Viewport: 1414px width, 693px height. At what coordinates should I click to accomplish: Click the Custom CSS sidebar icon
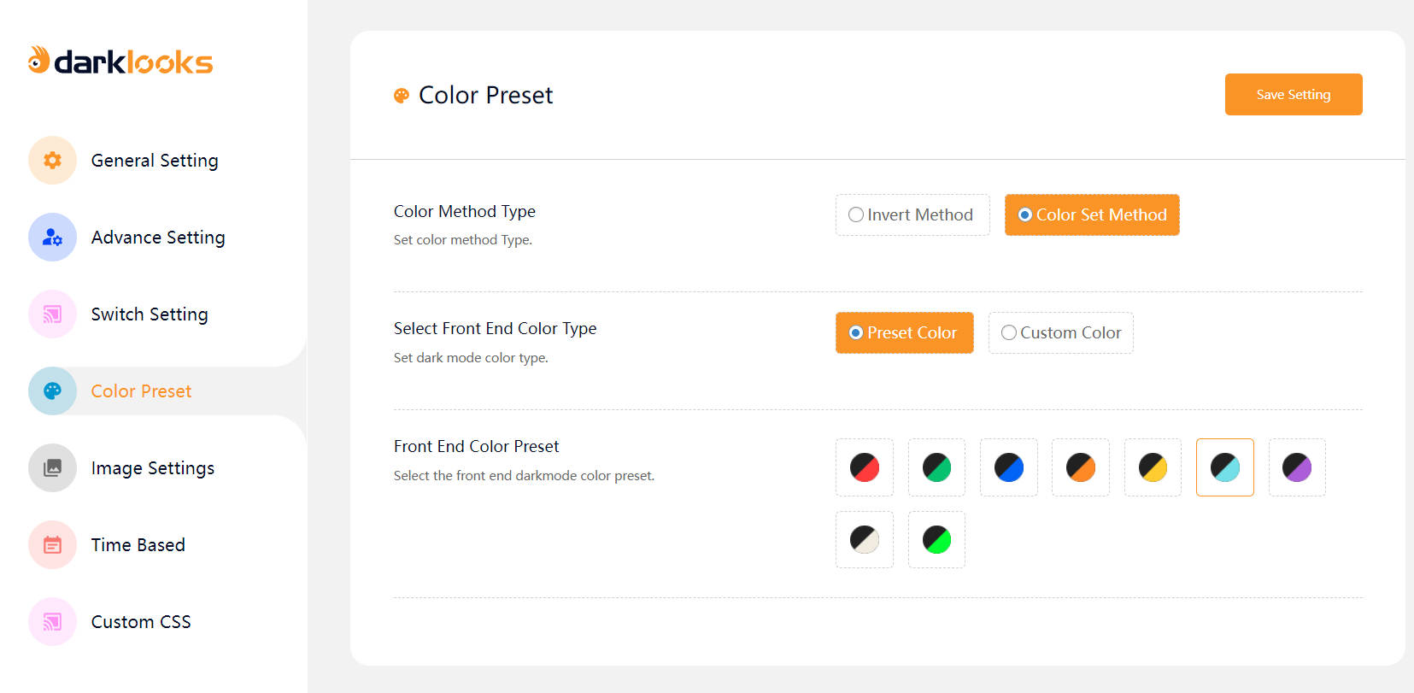coord(52,621)
